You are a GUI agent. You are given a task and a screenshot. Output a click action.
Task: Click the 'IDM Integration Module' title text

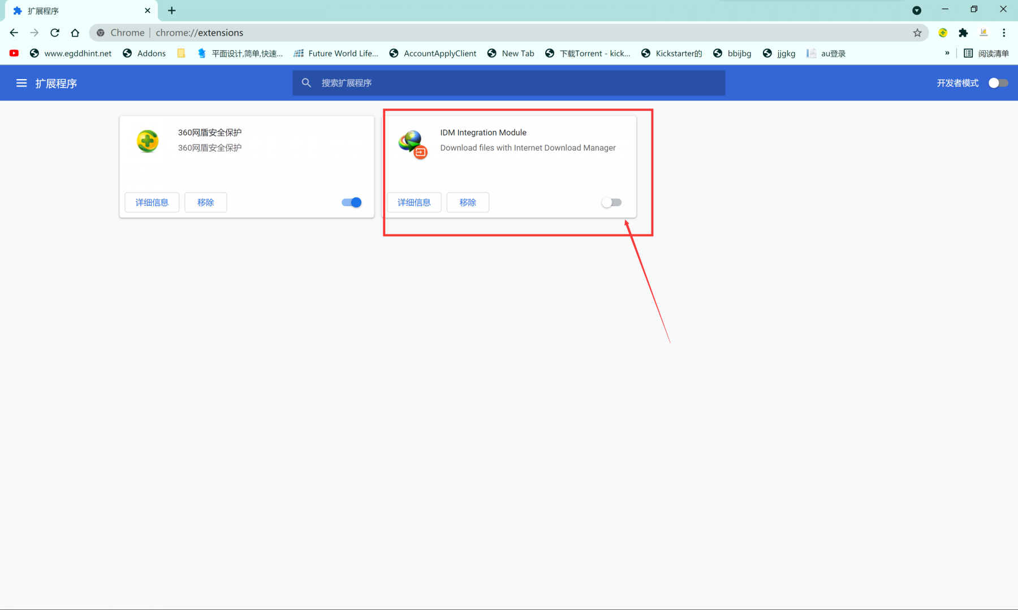click(x=483, y=132)
